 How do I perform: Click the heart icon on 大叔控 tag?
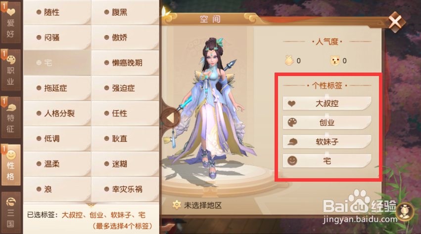coord(291,104)
